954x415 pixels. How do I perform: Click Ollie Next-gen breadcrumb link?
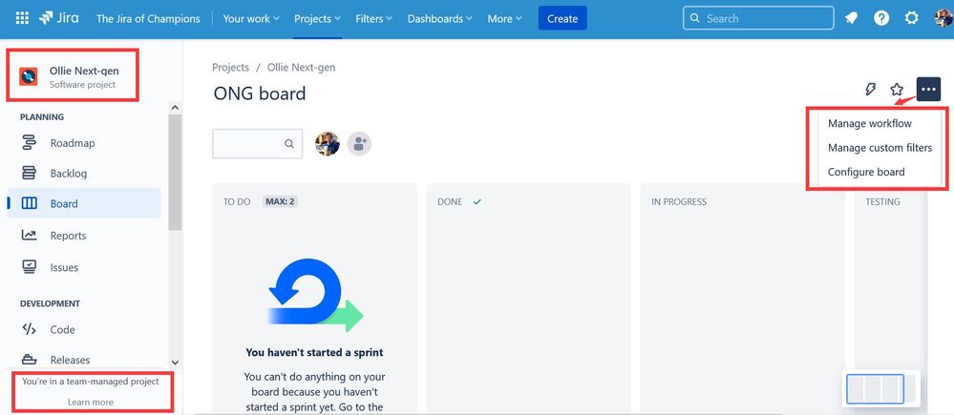point(301,68)
